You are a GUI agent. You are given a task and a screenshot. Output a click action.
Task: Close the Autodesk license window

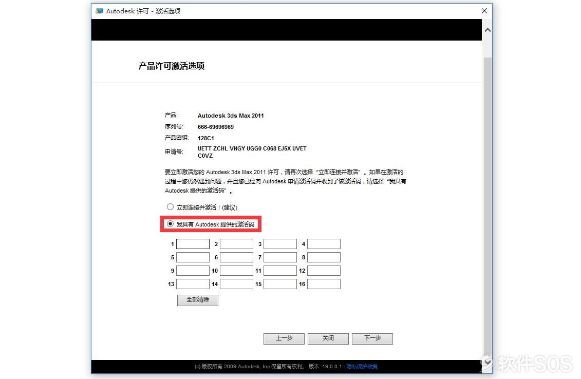[x=484, y=11]
